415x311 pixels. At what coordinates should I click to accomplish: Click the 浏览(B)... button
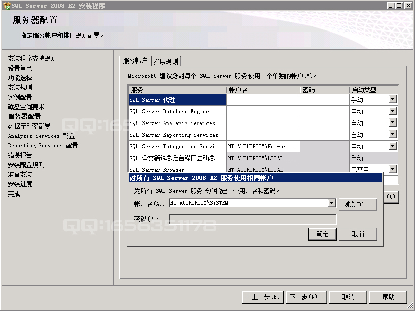(x=358, y=204)
